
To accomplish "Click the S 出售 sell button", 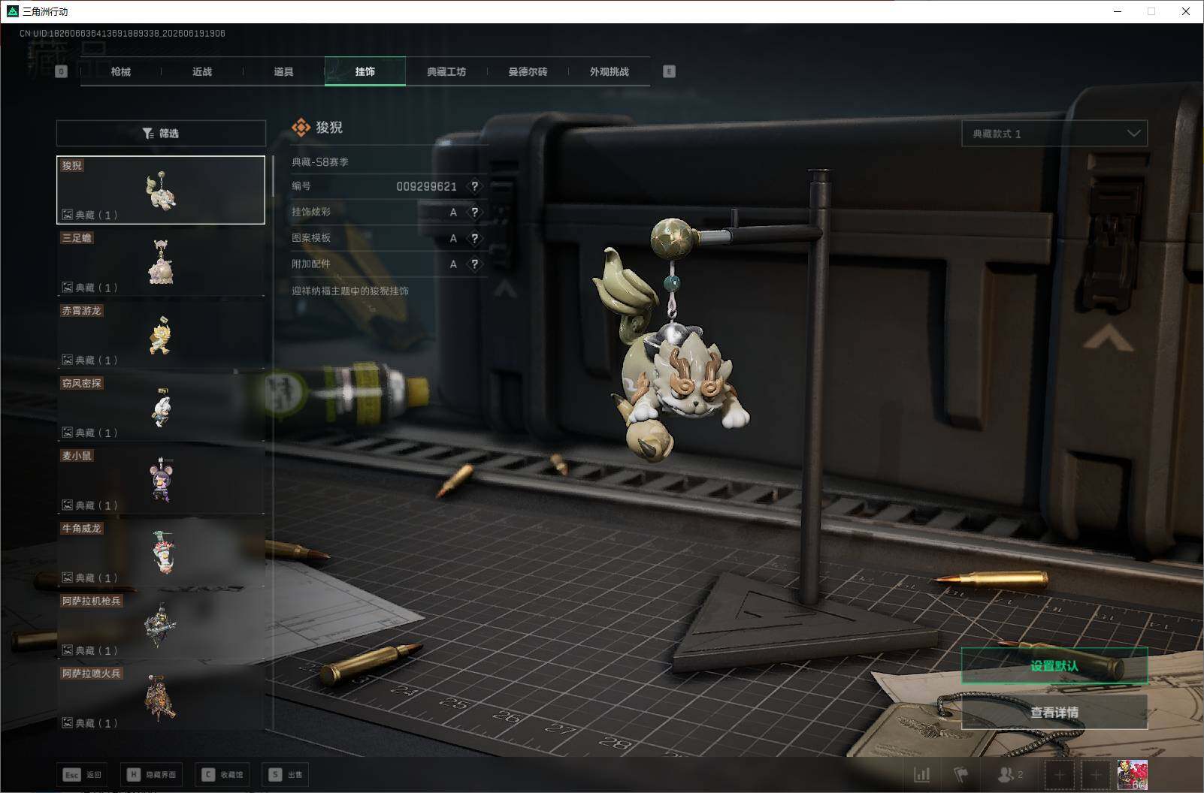I will 286,774.
